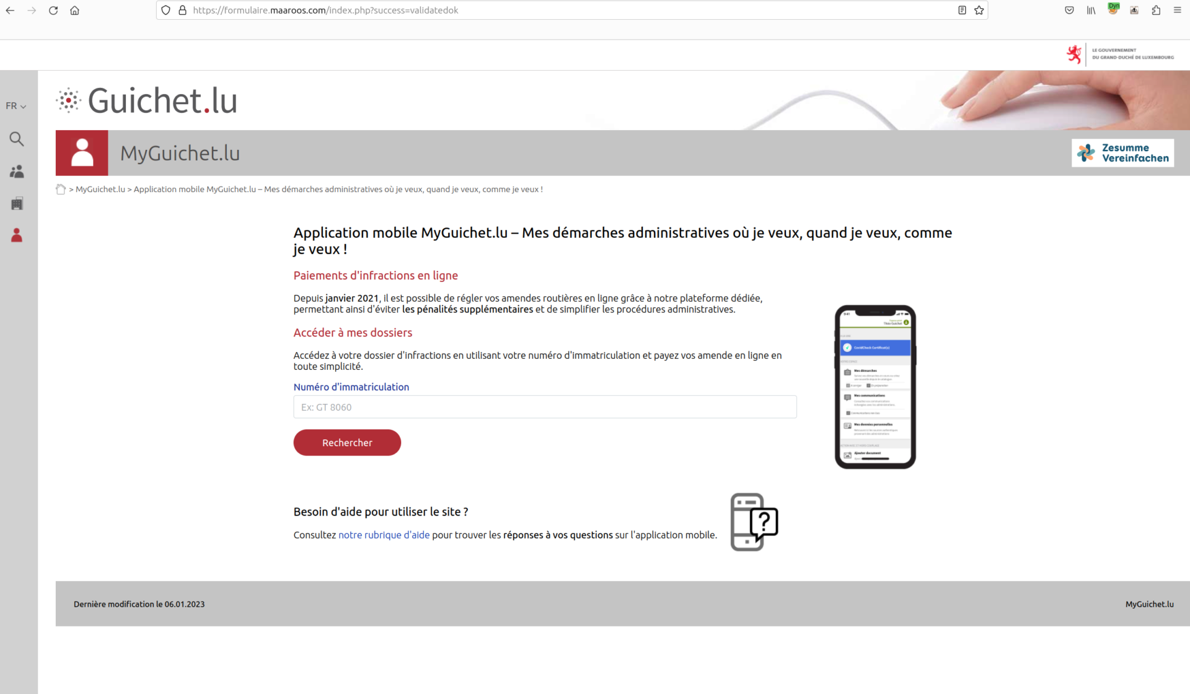
Task: Bookmark this page with star icon
Action: pos(979,11)
